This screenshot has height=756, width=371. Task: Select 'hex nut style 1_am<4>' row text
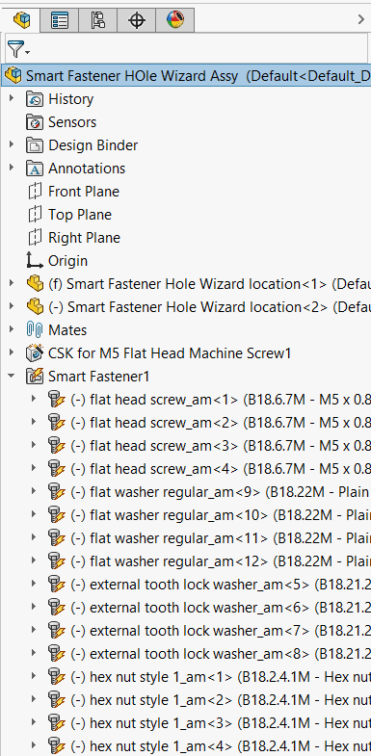(221, 746)
